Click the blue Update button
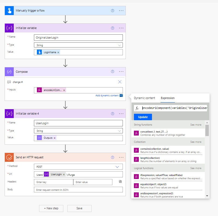Screen dimensions: 218x216 [143, 117]
